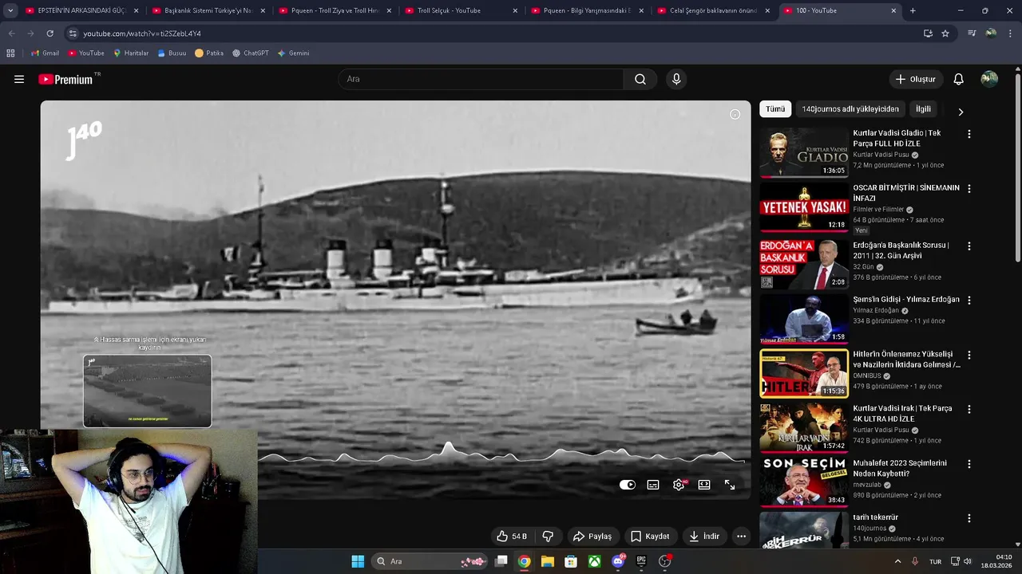Dislike the video
Image resolution: width=1022 pixels, height=574 pixels.
548,537
